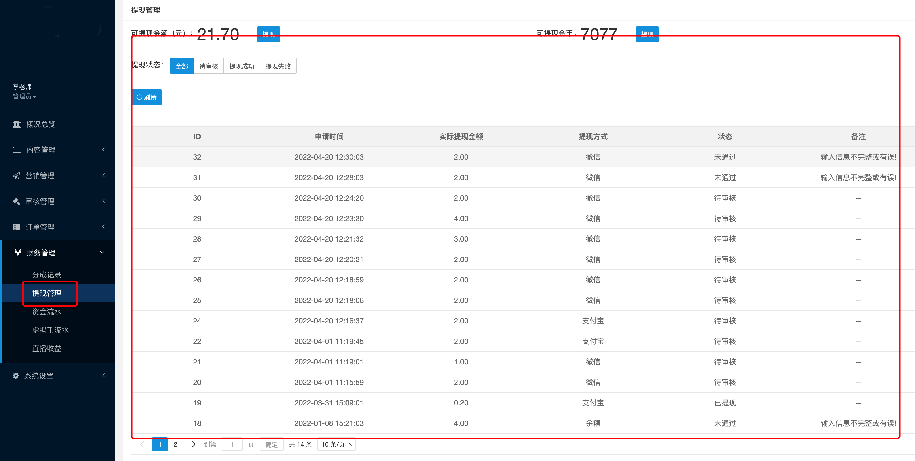Viewport: 915px width, 461px height.
Task: Click 待审核 status in row ID 30
Action: tap(725, 198)
